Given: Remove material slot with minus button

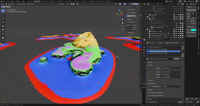Looking at the screenshot, I should pos(183,49).
